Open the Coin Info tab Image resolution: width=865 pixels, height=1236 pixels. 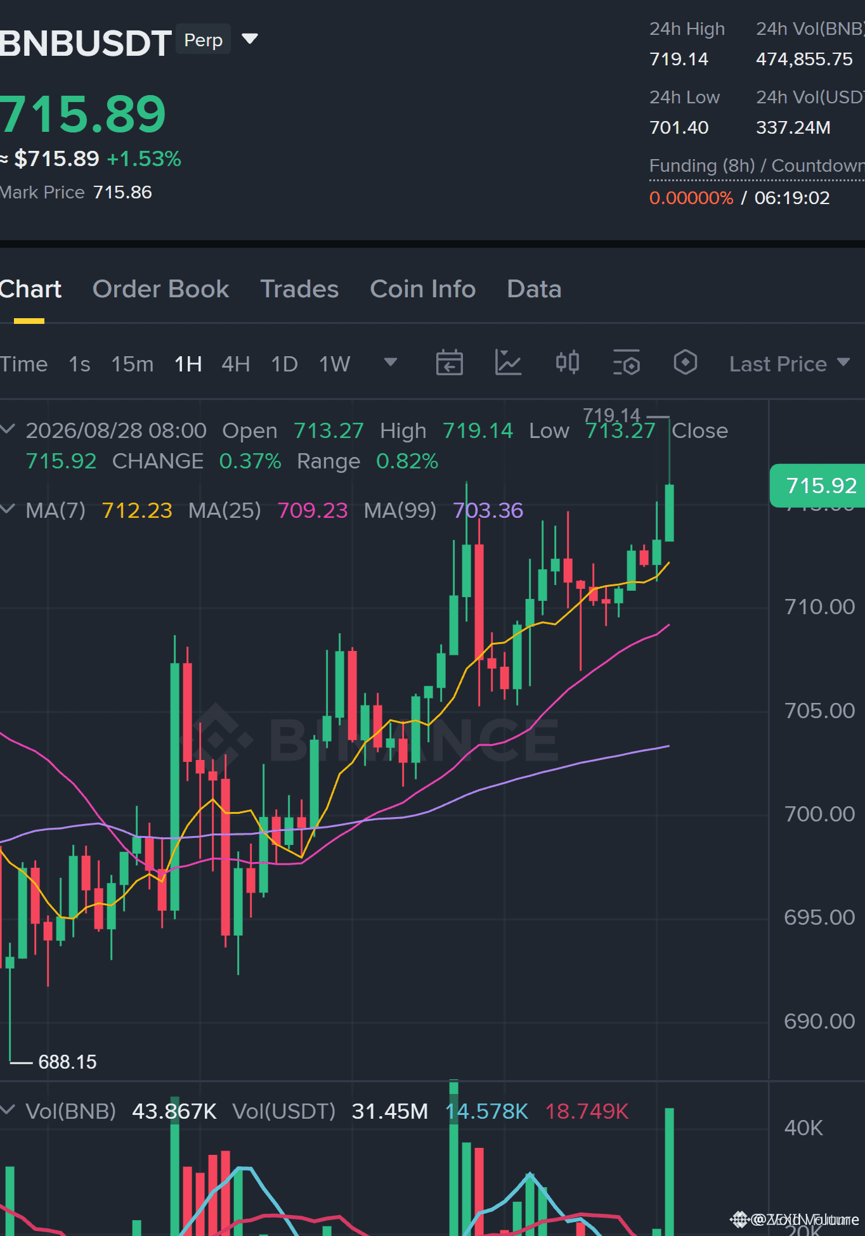click(423, 289)
